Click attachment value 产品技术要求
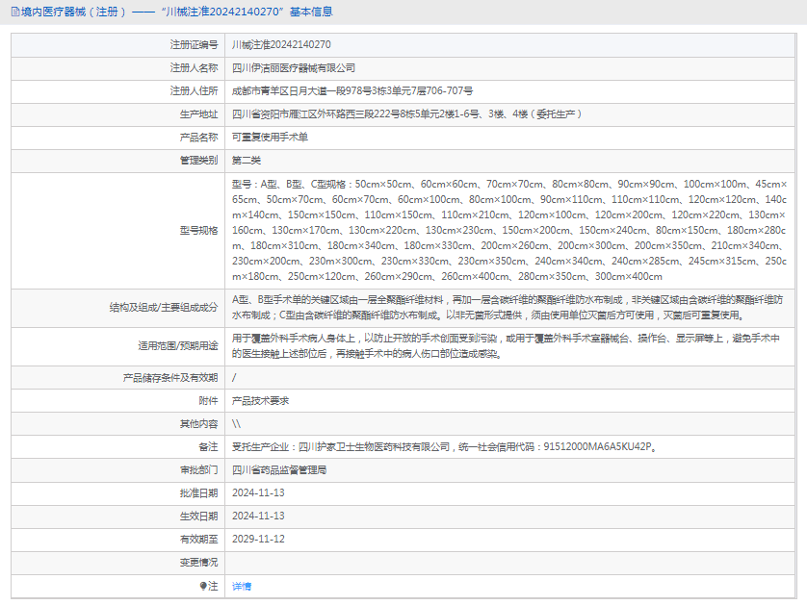Viewport: 807px width, 605px height. (x=260, y=401)
